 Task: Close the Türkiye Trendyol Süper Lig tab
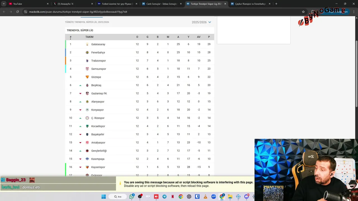[225, 4]
